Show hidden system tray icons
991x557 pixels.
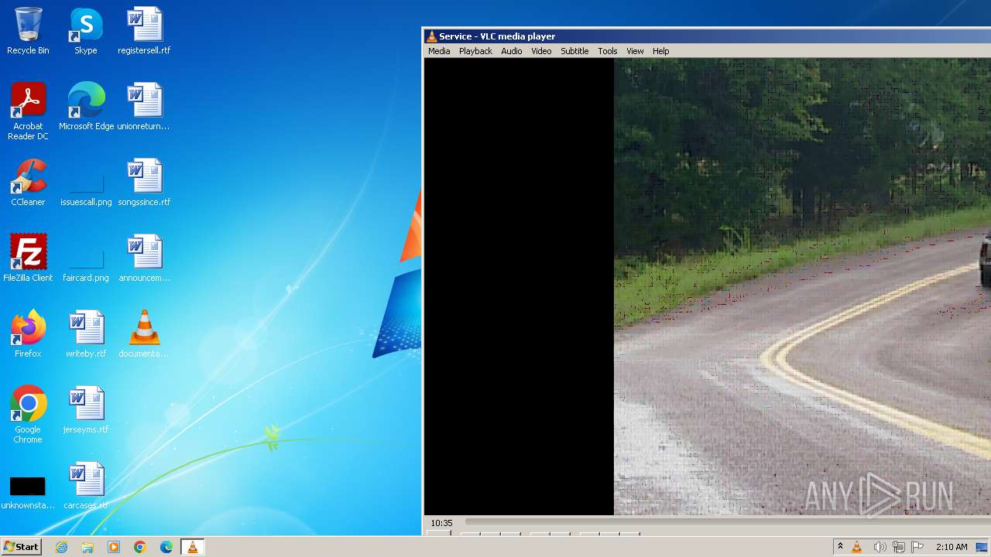click(x=840, y=547)
